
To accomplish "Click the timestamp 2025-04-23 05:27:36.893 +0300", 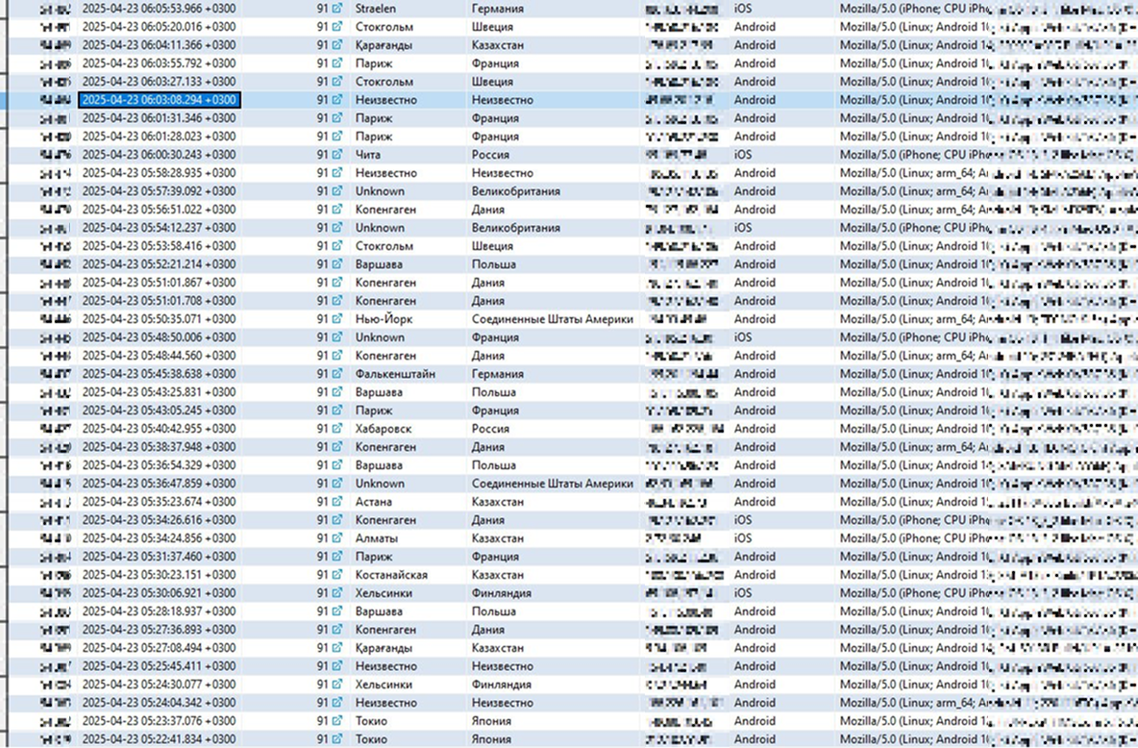I will tap(159, 630).
